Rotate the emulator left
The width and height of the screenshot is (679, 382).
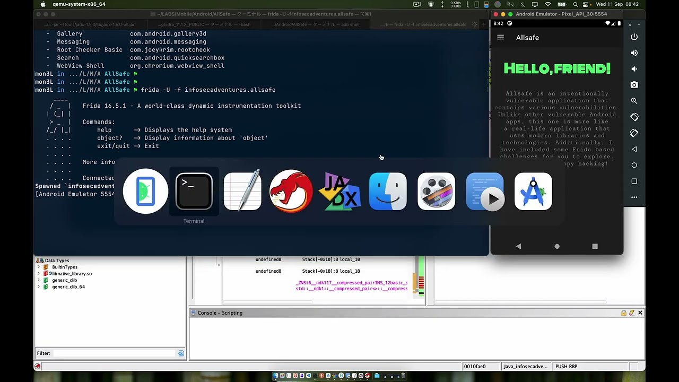634,117
